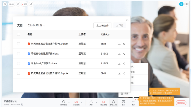Screen dimensions: 191x107
Task: Download the first 科天章鱼云会议方案介绍V5.0.pptx file
Action: click(119, 44)
